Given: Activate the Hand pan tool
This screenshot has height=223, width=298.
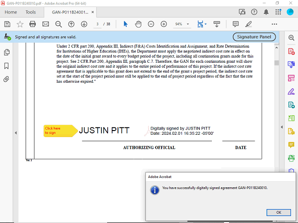Looking at the screenshot, I should click(x=138, y=24).
